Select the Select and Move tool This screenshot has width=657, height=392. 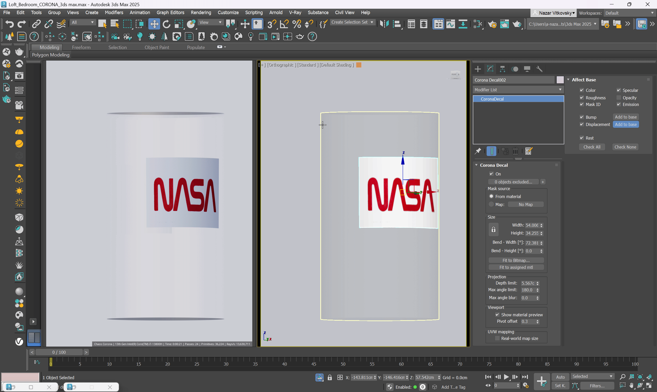click(154, 24)
